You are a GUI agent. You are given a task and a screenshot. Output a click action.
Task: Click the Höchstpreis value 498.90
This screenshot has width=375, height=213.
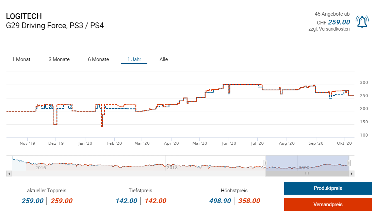click(x=220, y=201)
